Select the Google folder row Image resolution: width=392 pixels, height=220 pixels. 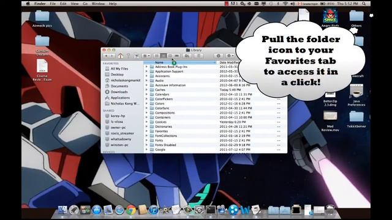click(216, 150)
